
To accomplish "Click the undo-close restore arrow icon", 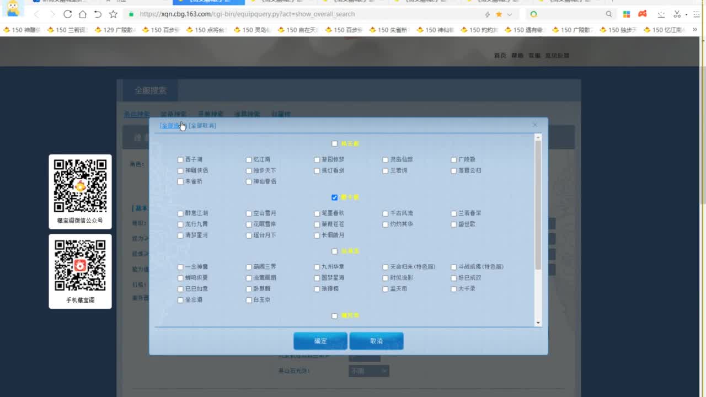I will [x=98, y=14].
